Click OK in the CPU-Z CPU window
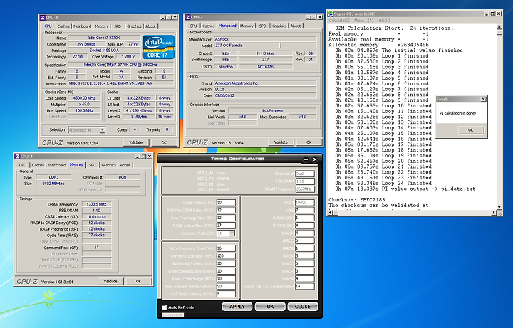Screen dimensions: 513x328 pos(164,142)
